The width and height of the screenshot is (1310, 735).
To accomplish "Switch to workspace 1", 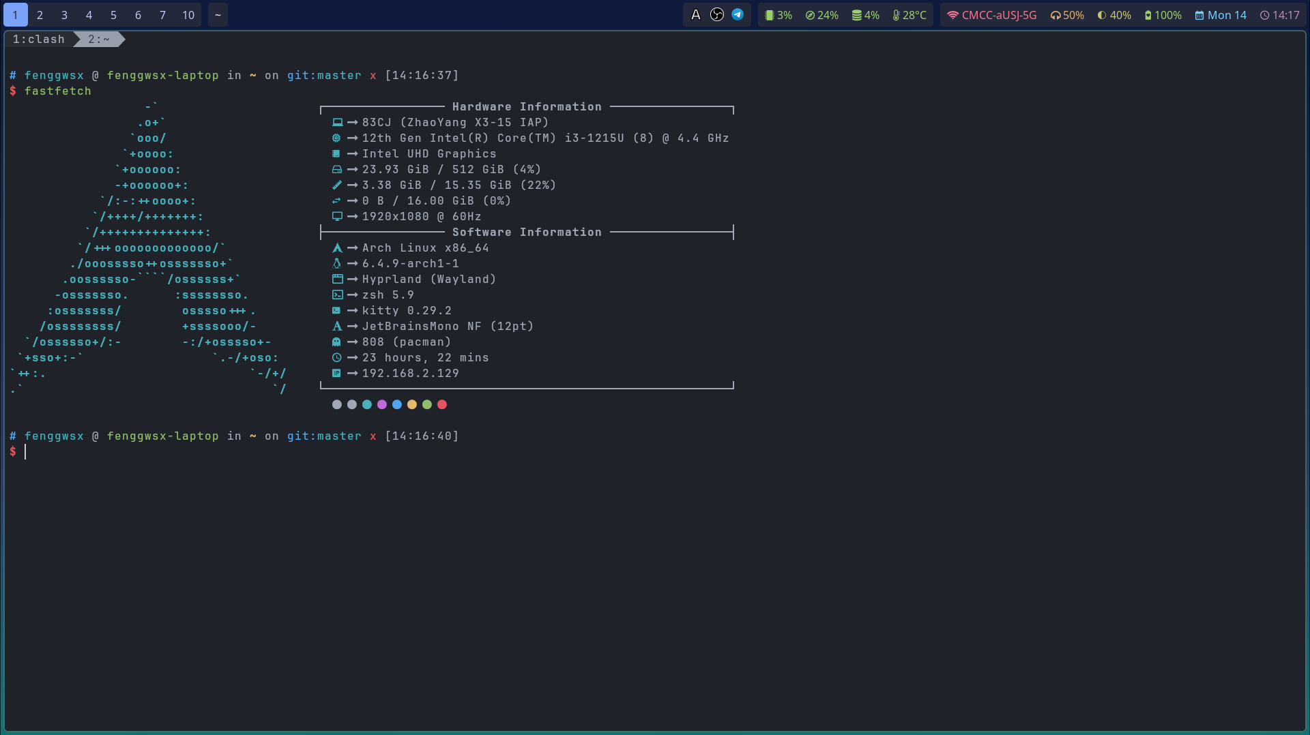I will [15, 15].
